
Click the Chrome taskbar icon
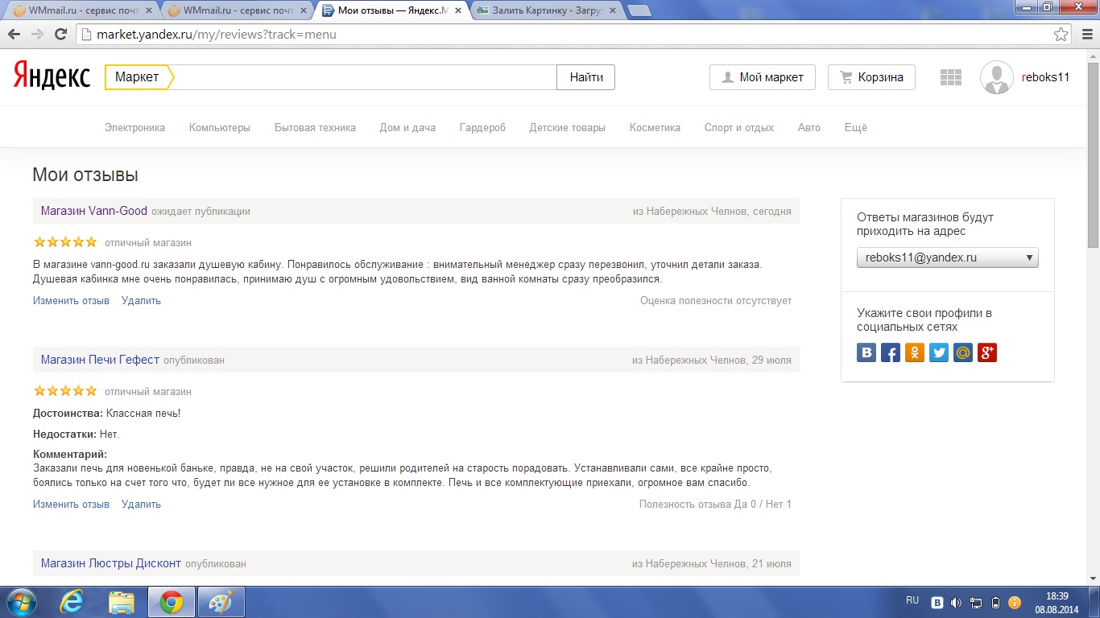[171, 602]
